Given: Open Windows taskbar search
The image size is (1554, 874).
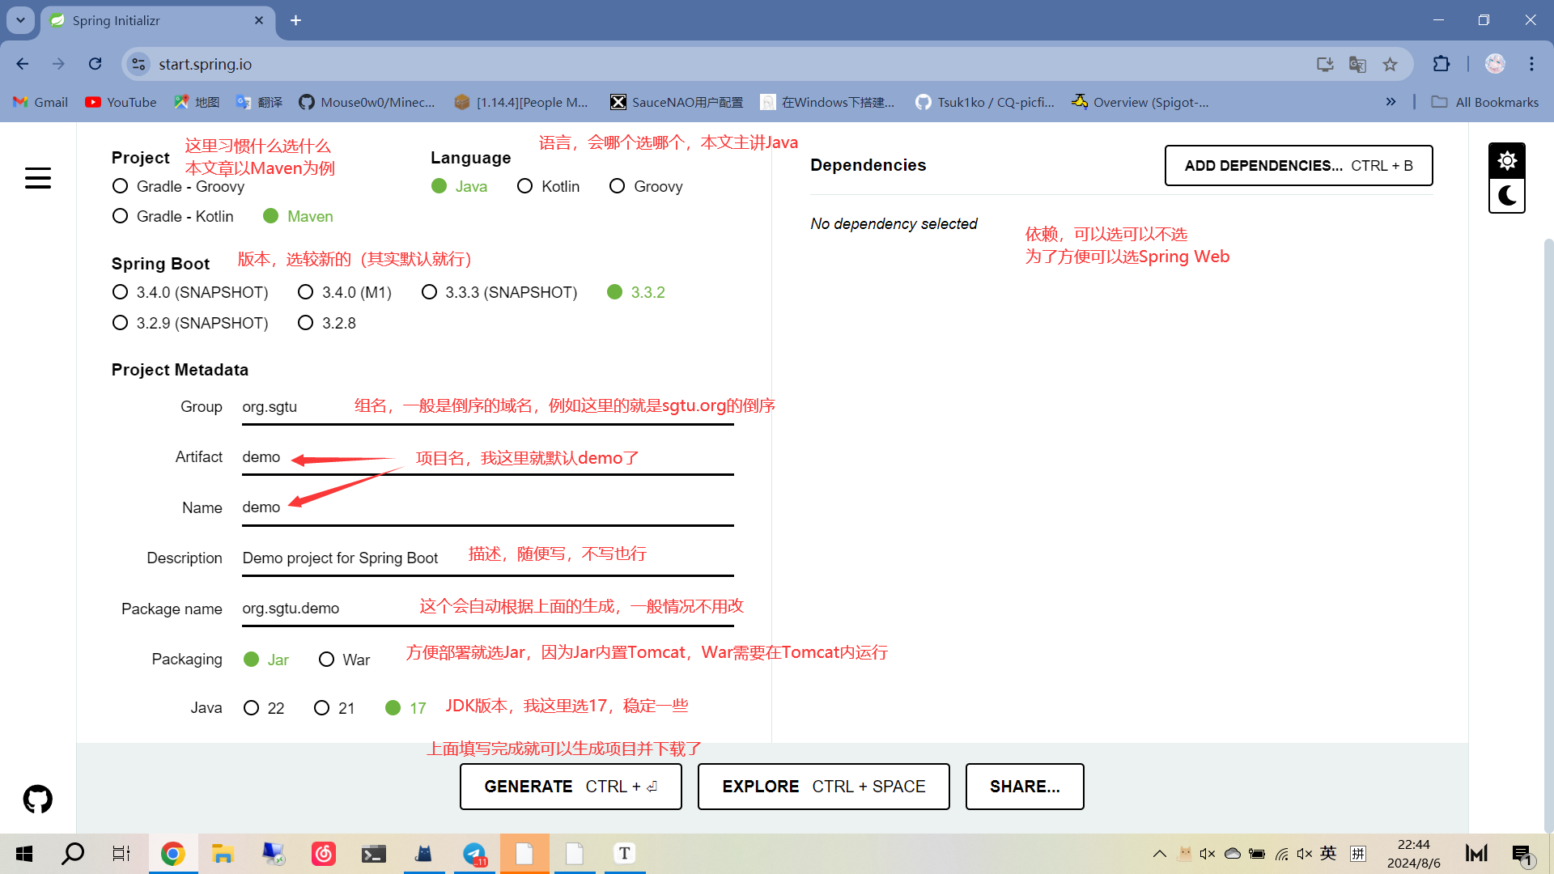Looking at the screenshot, I should point(73,854).
